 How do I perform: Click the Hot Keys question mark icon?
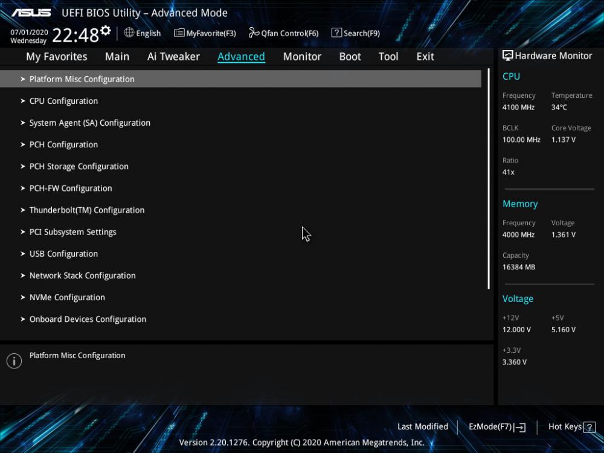590,427
